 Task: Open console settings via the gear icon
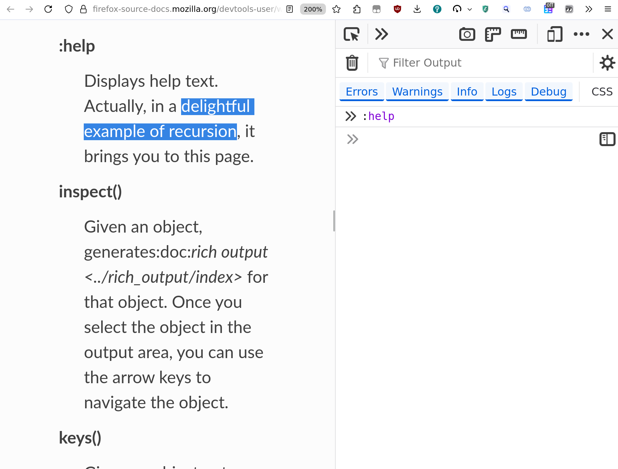(x=607, y=63)
